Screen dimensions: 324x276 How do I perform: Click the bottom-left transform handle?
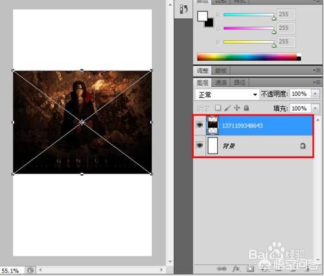coord(13,174)
